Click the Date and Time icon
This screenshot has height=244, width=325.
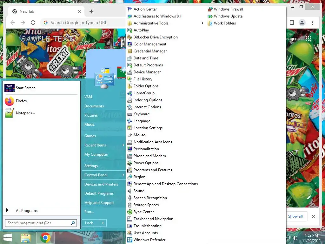[x=130, y=58]
